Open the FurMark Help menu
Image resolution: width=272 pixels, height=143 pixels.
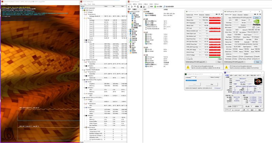click(x=6, y=4)
